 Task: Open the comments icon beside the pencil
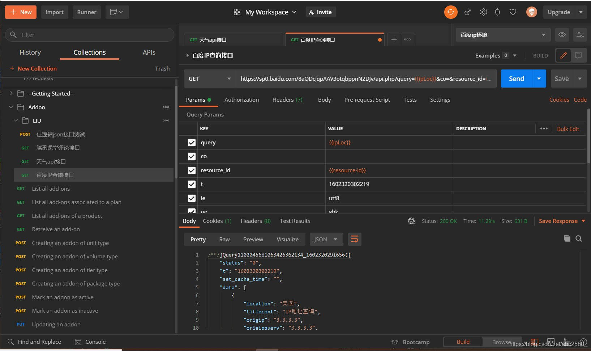[578, 55]
